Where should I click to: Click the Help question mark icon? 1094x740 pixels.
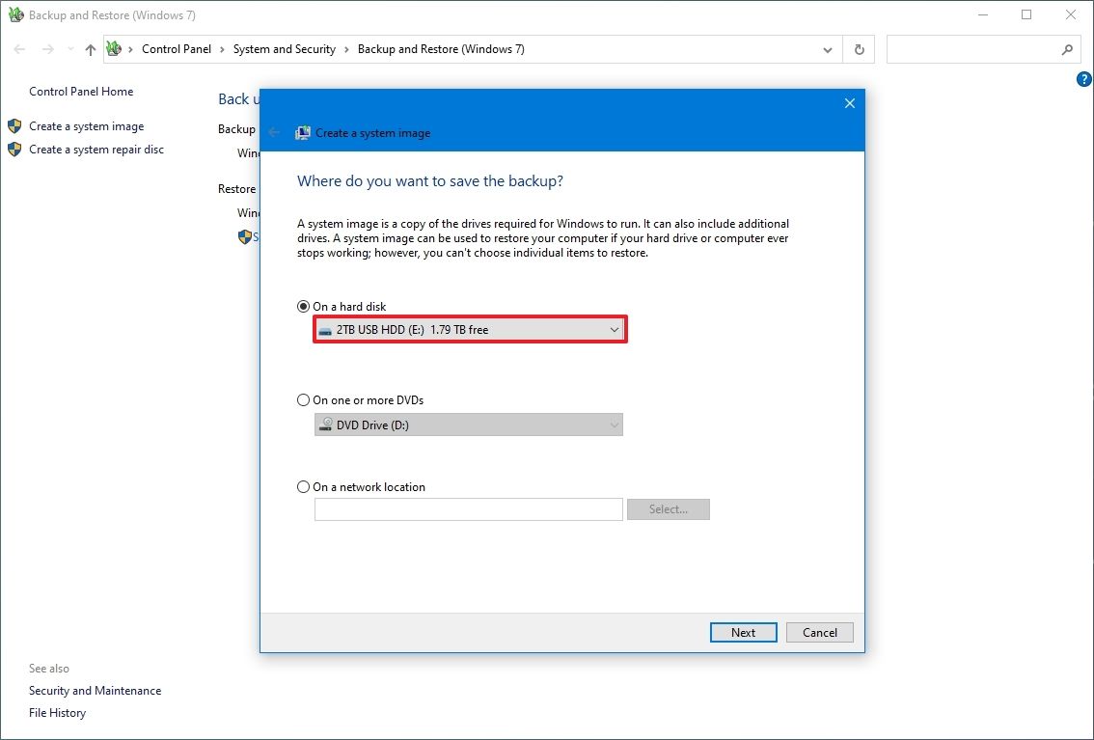[1083, 79]
